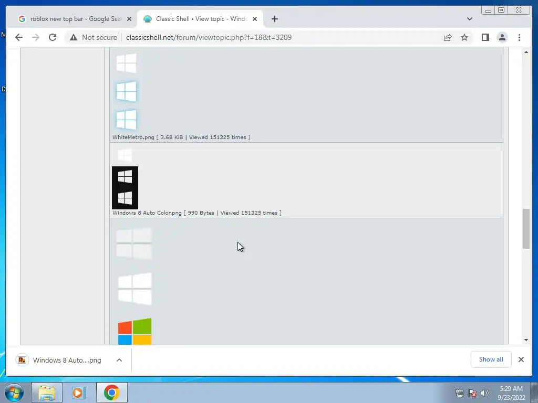538x403 pixels.
Task: Open the browser side panel
Action: 485,37
